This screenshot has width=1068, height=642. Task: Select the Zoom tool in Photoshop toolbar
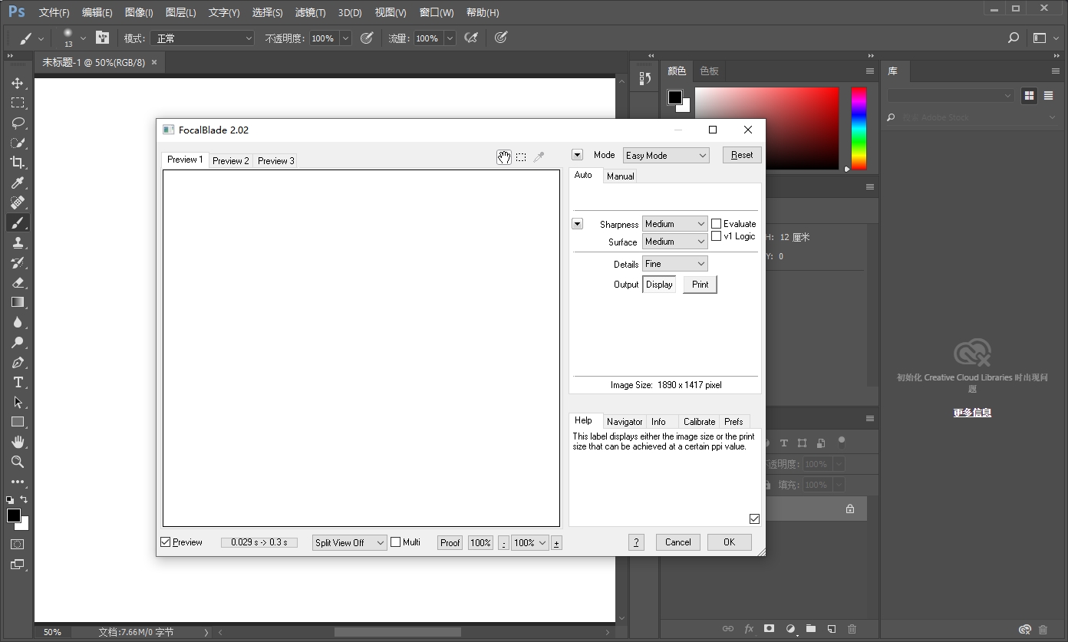18,462
